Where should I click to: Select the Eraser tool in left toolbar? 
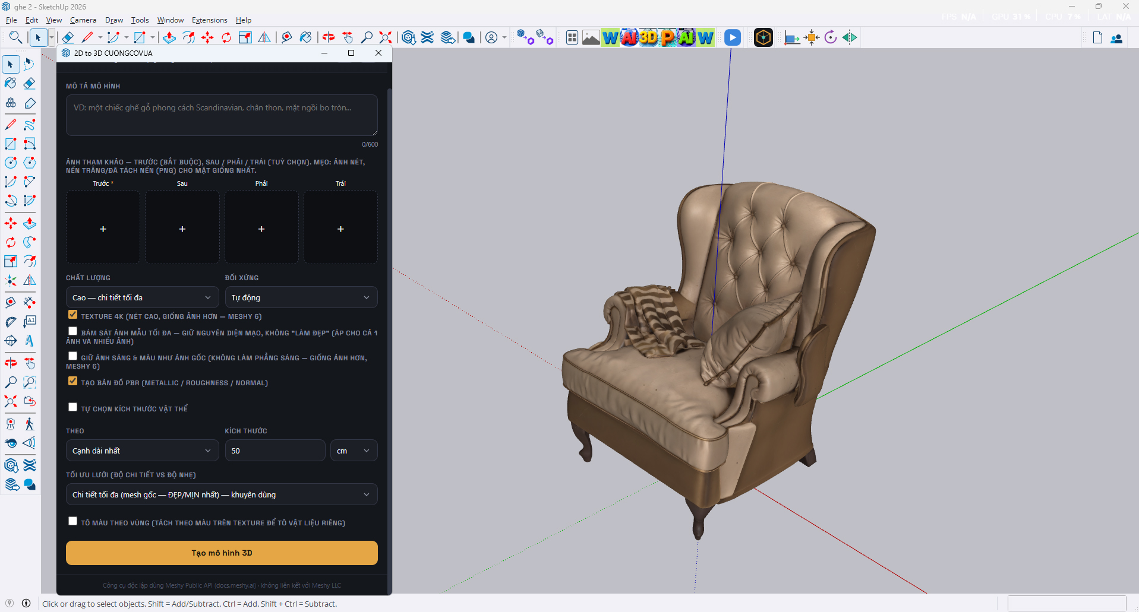pos(30,83)
